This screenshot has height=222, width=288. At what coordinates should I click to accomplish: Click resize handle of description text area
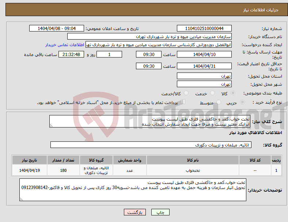(51, 126)
